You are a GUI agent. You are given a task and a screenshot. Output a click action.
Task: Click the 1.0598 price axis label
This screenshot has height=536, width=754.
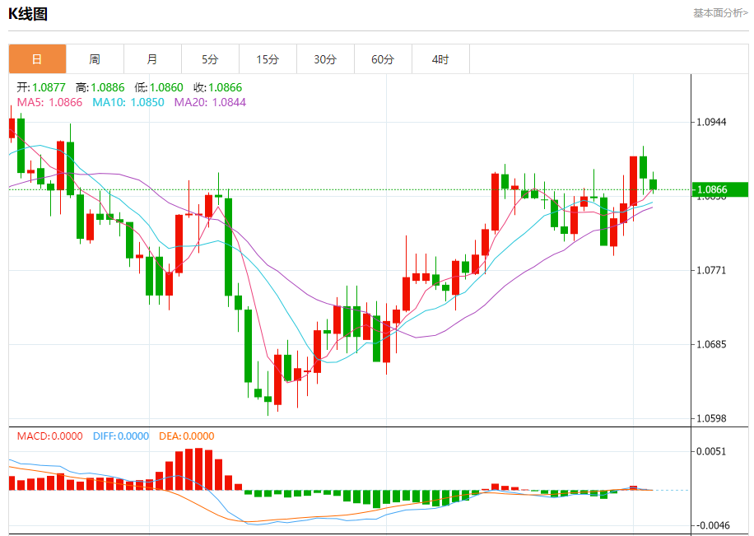[x=711, y=418]
